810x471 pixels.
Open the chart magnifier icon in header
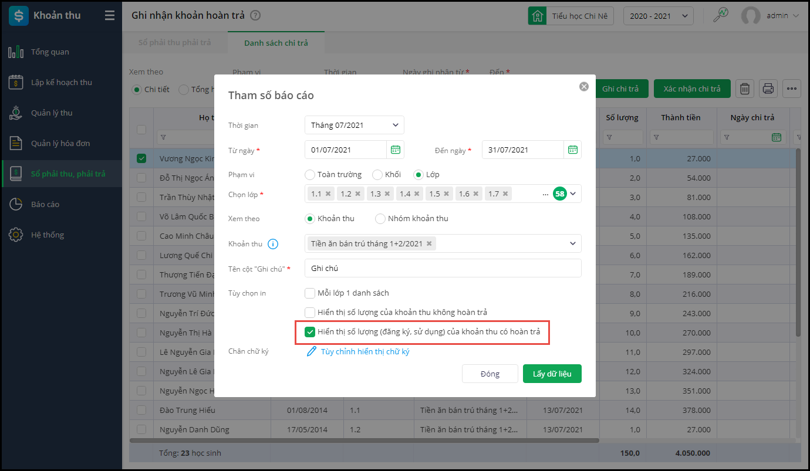click(720, 16)
